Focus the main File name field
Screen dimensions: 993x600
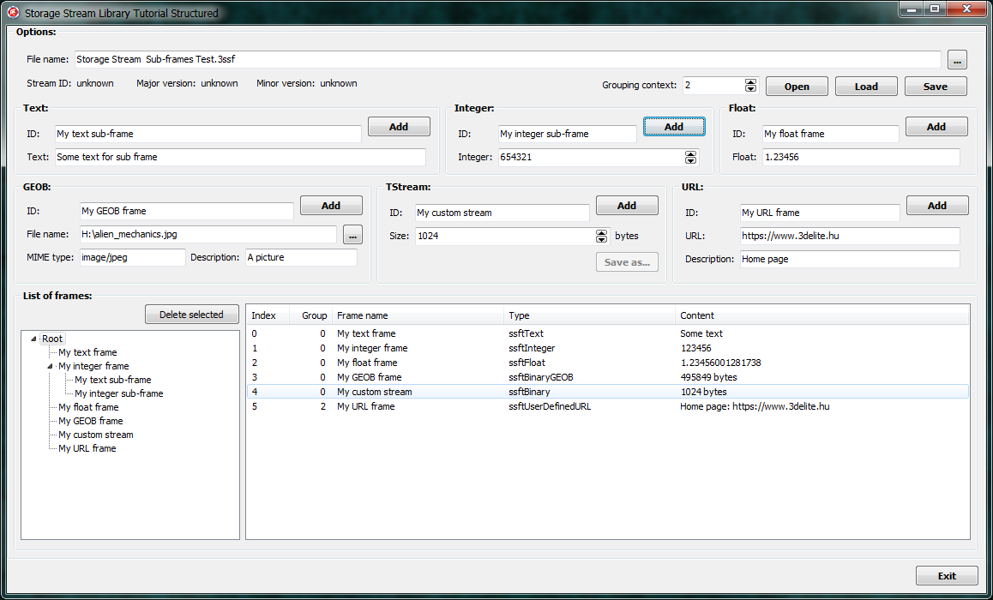(x=508, y=59)
